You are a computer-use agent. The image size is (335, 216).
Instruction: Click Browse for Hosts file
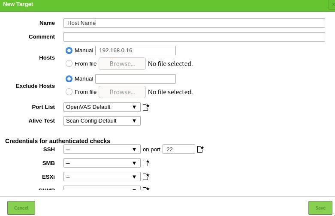click(122, 63)
